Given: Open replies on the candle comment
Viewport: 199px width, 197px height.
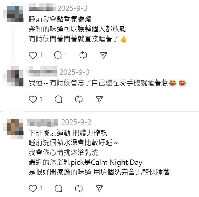Looking at the screenshot, I should [58, 55].
